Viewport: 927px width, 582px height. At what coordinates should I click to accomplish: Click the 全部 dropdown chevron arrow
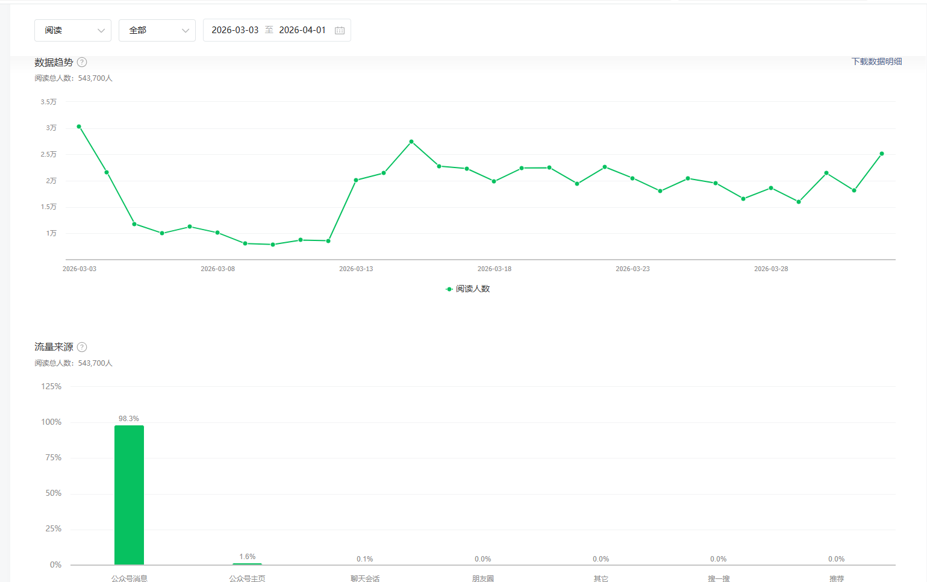[186, 31]
